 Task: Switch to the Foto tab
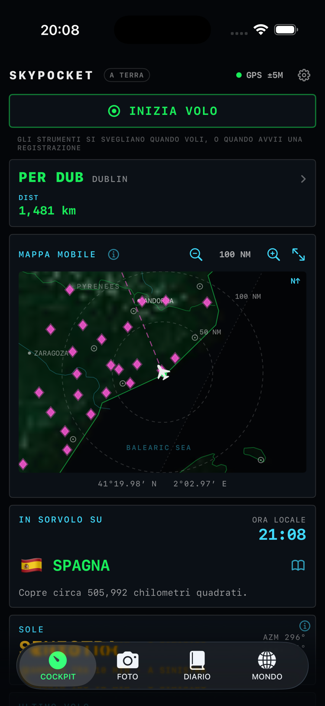tap(127, 666)
